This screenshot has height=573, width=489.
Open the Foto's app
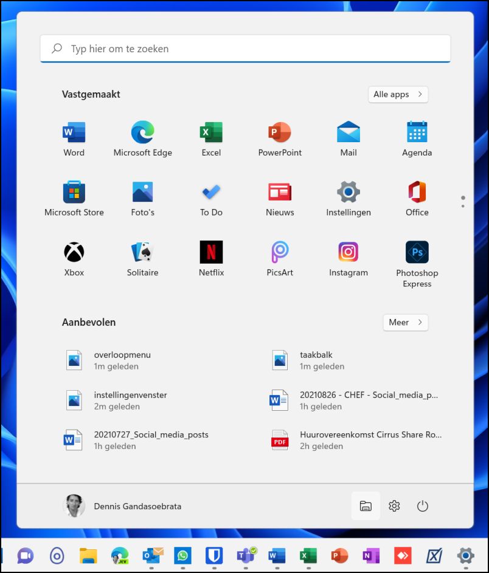click(143, 199)
